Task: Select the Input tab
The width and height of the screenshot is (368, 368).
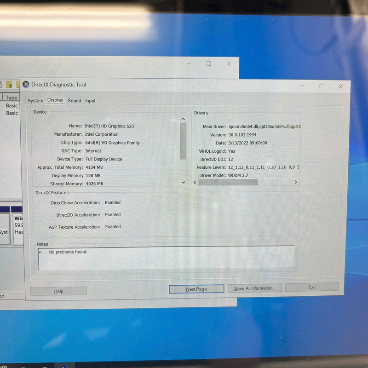Action: (x=91, y=101)
